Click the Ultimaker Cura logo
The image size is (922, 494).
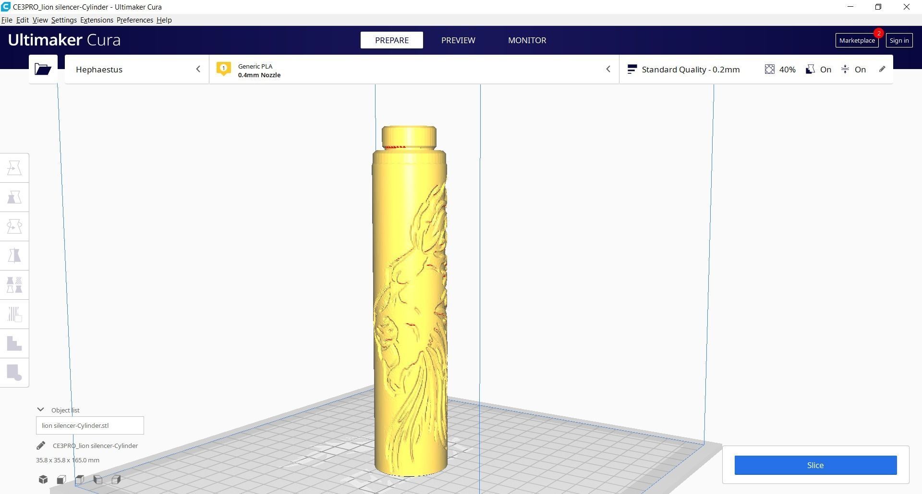point(64,40)
